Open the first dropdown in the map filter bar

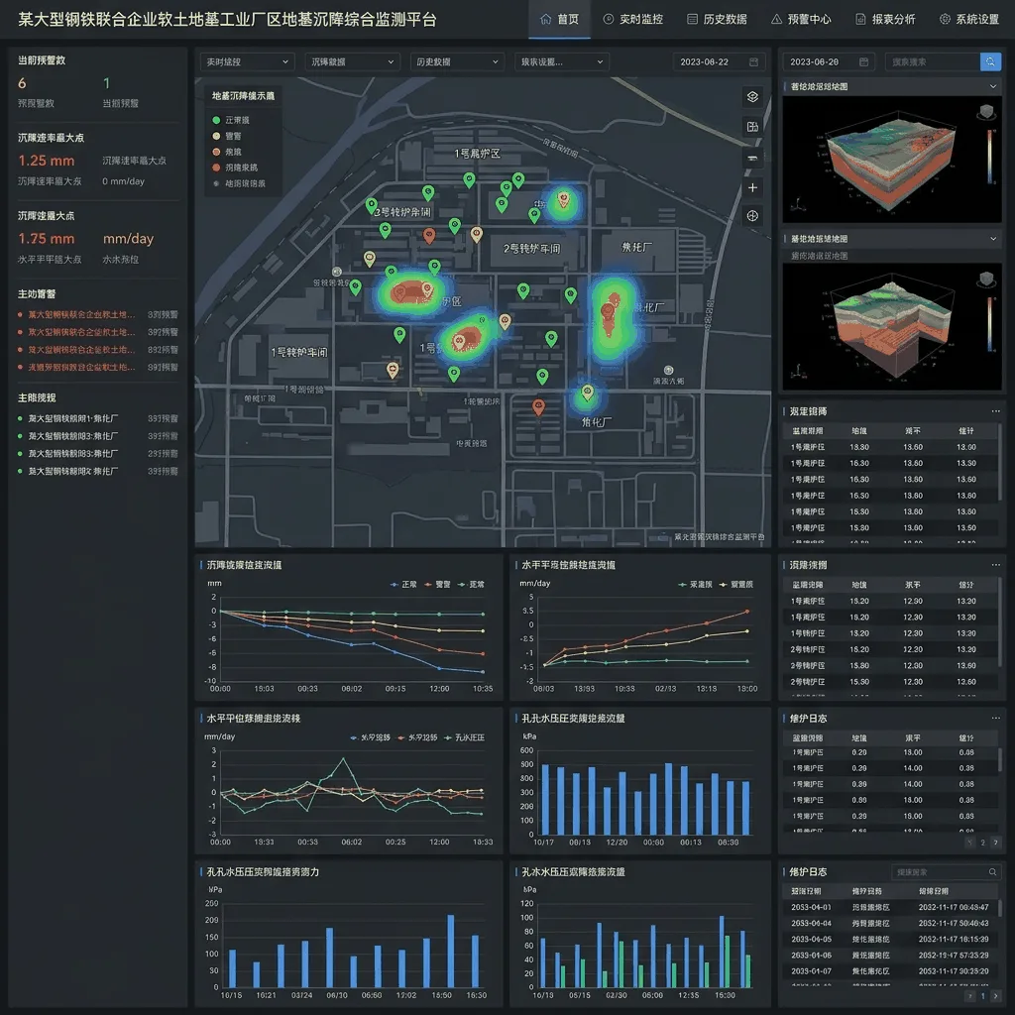click(x=247, y=62)
